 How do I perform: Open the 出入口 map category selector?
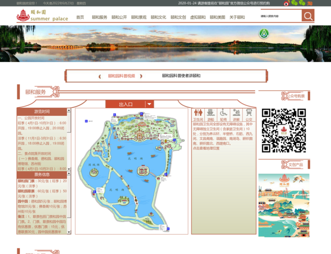tap(125, 104)
